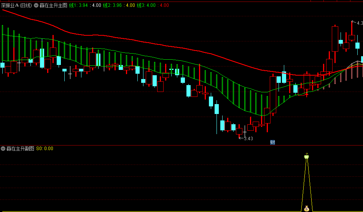363x212 pixels.
Task: Select the 深振业A (日线) stock title
Action: [16, 5]
